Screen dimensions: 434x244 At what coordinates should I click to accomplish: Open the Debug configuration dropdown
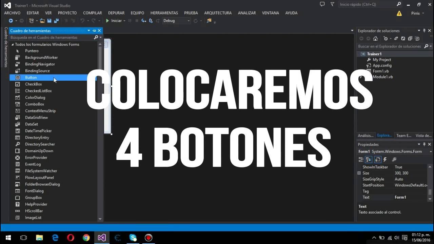coord(176,21)
